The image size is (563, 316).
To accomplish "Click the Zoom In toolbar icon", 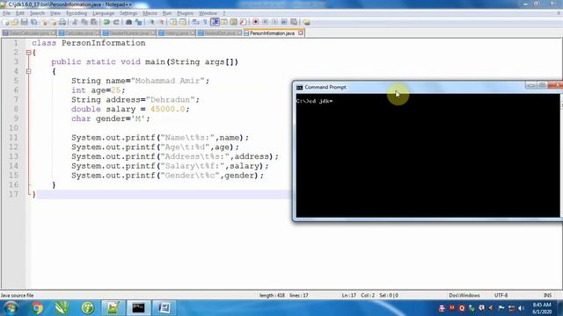I will [151, 22].
